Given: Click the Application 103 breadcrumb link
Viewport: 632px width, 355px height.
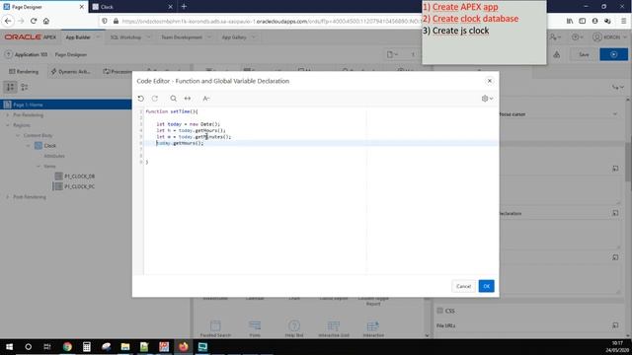Looking at the screenshot, I should 31,54.
